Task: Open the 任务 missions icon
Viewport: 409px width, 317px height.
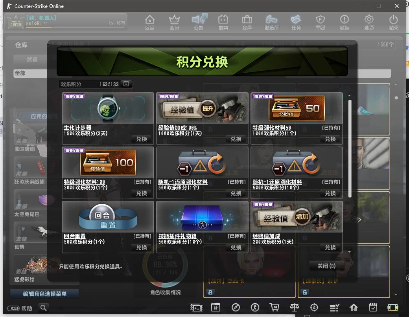Action: [296, 22]
